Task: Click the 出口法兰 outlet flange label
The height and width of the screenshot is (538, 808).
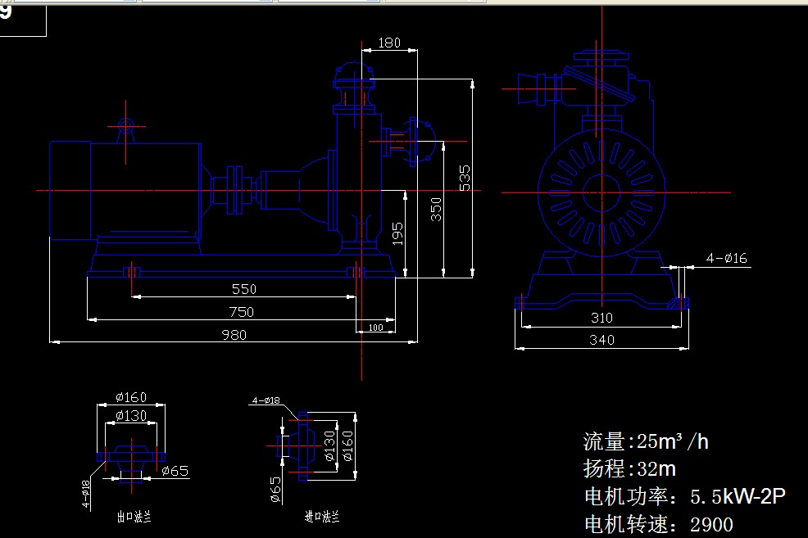Action: click(134, 517)
